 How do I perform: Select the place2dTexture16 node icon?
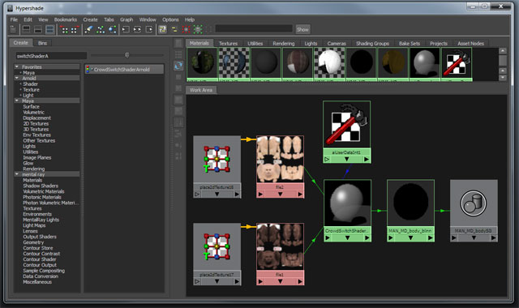(x=217, y=160)
